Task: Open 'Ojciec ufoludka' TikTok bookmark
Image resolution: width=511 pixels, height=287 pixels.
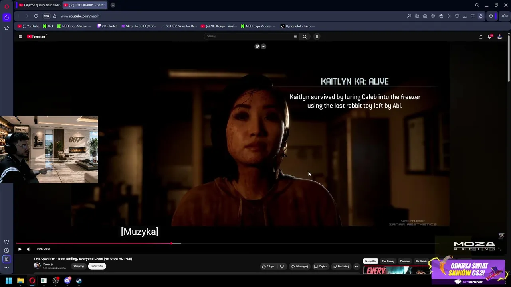Action: point(297,26)
